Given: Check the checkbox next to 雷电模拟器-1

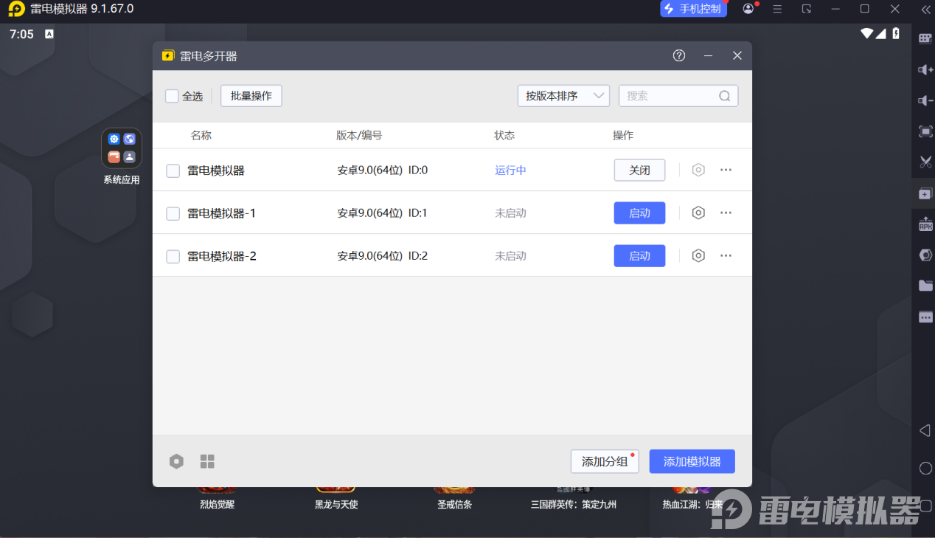Looking at the screenshot, I should (173, 213).
